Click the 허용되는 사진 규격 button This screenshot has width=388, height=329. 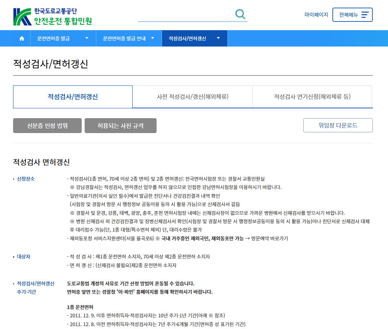[x=120, y=125]
